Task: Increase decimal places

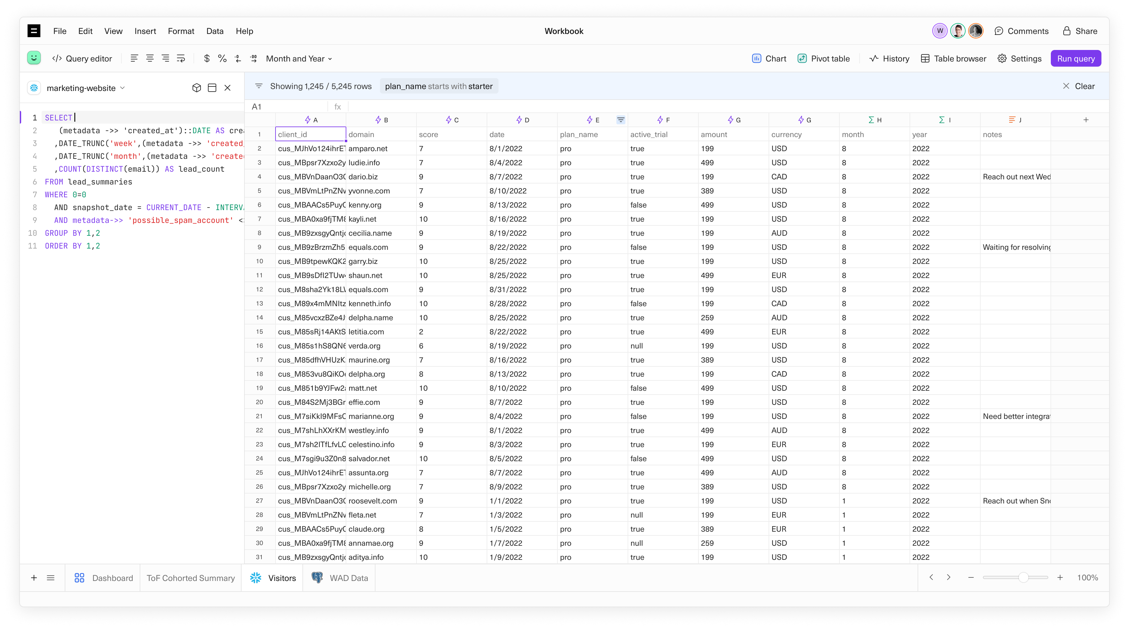Action: [253, 58]
